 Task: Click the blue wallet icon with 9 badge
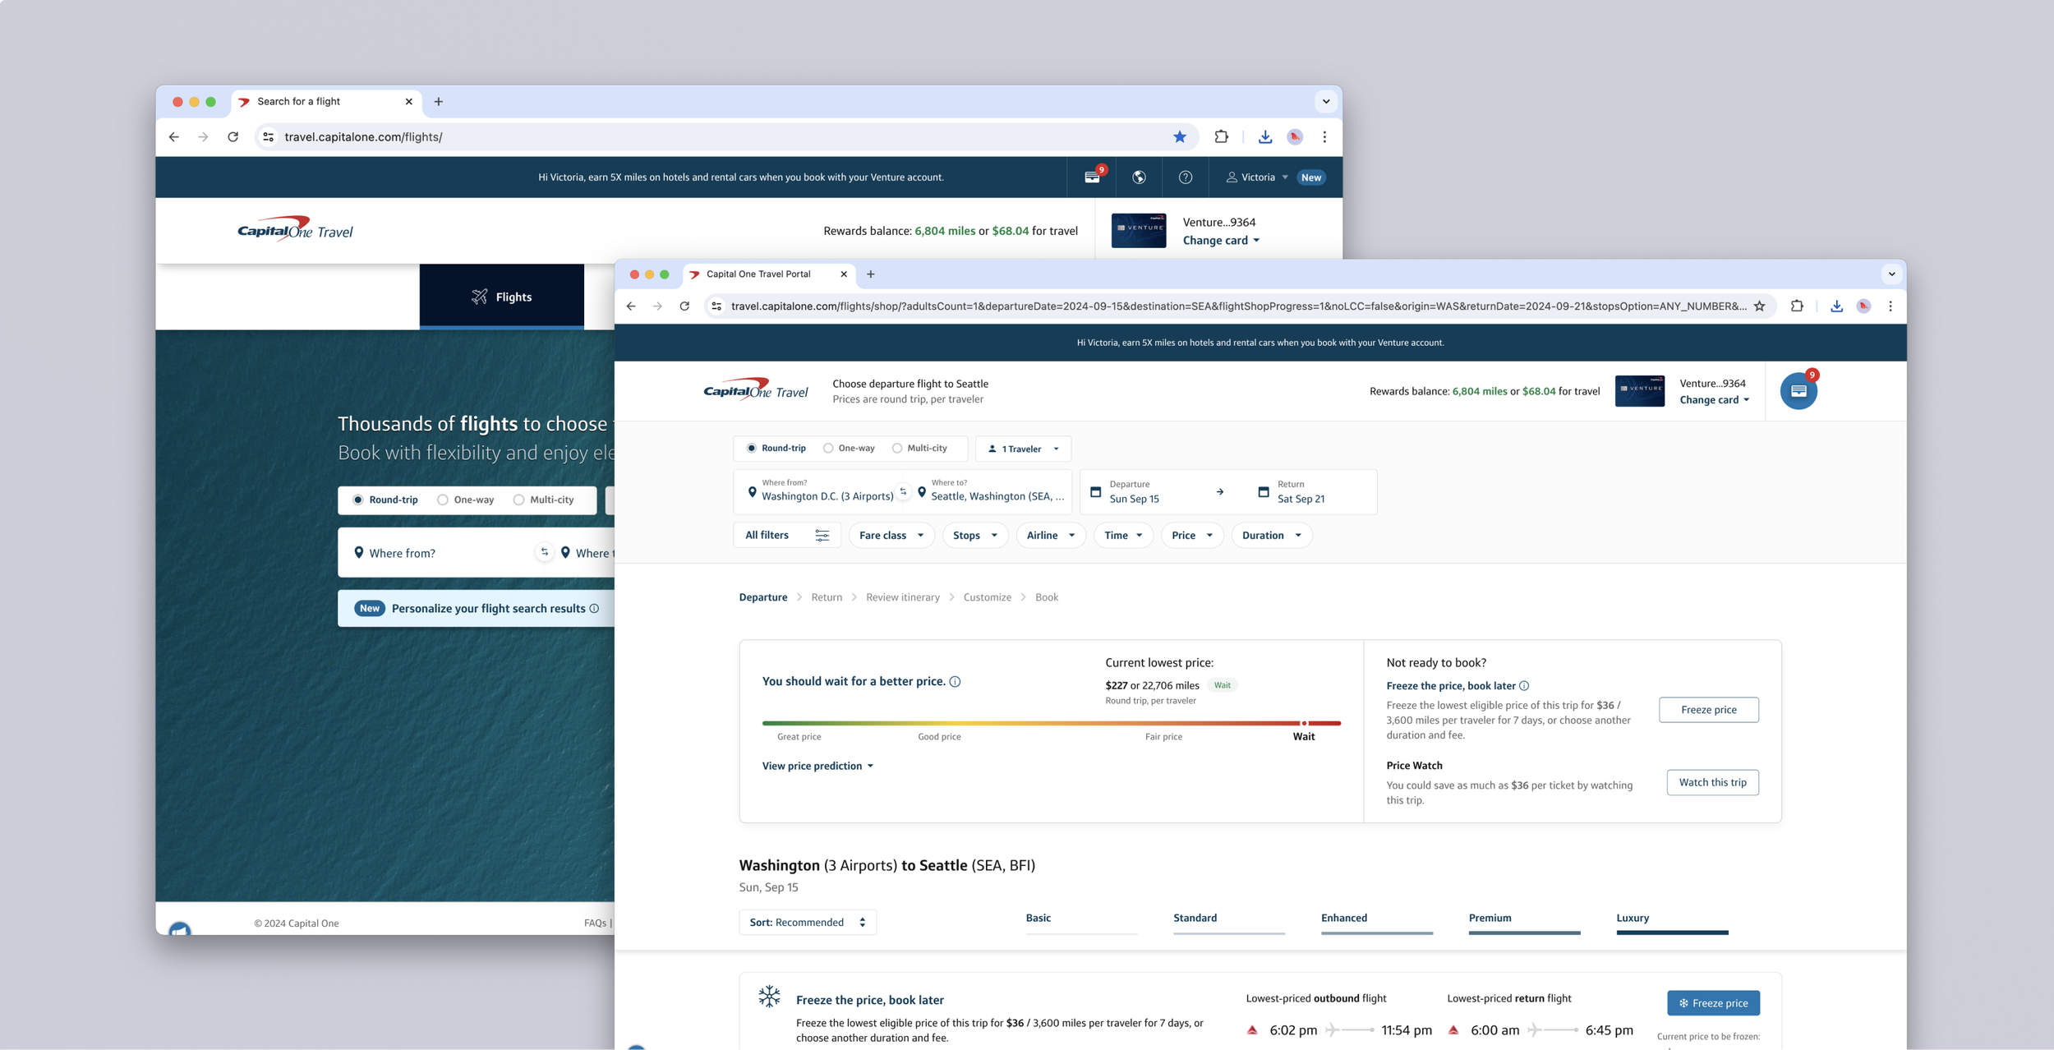tap(1798, 391)
